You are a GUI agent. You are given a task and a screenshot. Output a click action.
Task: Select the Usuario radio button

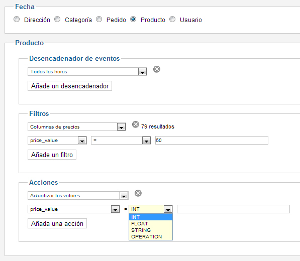pyautogui.click(x=172, y=19)
